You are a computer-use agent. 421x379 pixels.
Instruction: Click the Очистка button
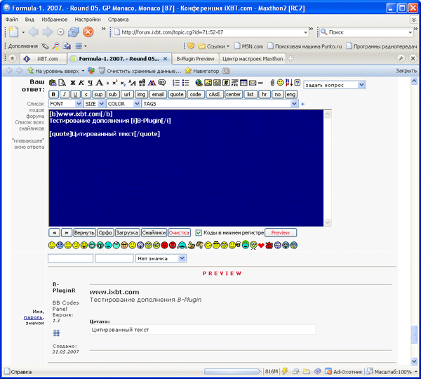pos(179,232)
